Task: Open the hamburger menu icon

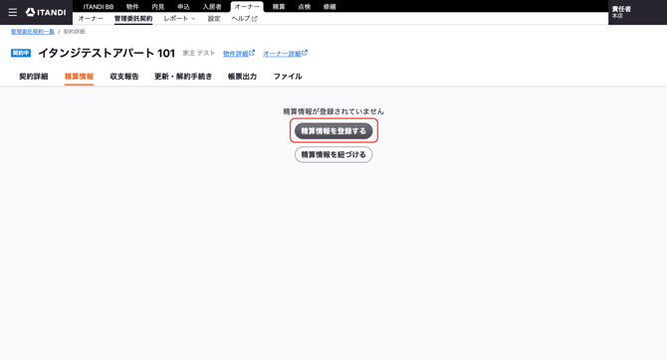Action: click(13, 12)
